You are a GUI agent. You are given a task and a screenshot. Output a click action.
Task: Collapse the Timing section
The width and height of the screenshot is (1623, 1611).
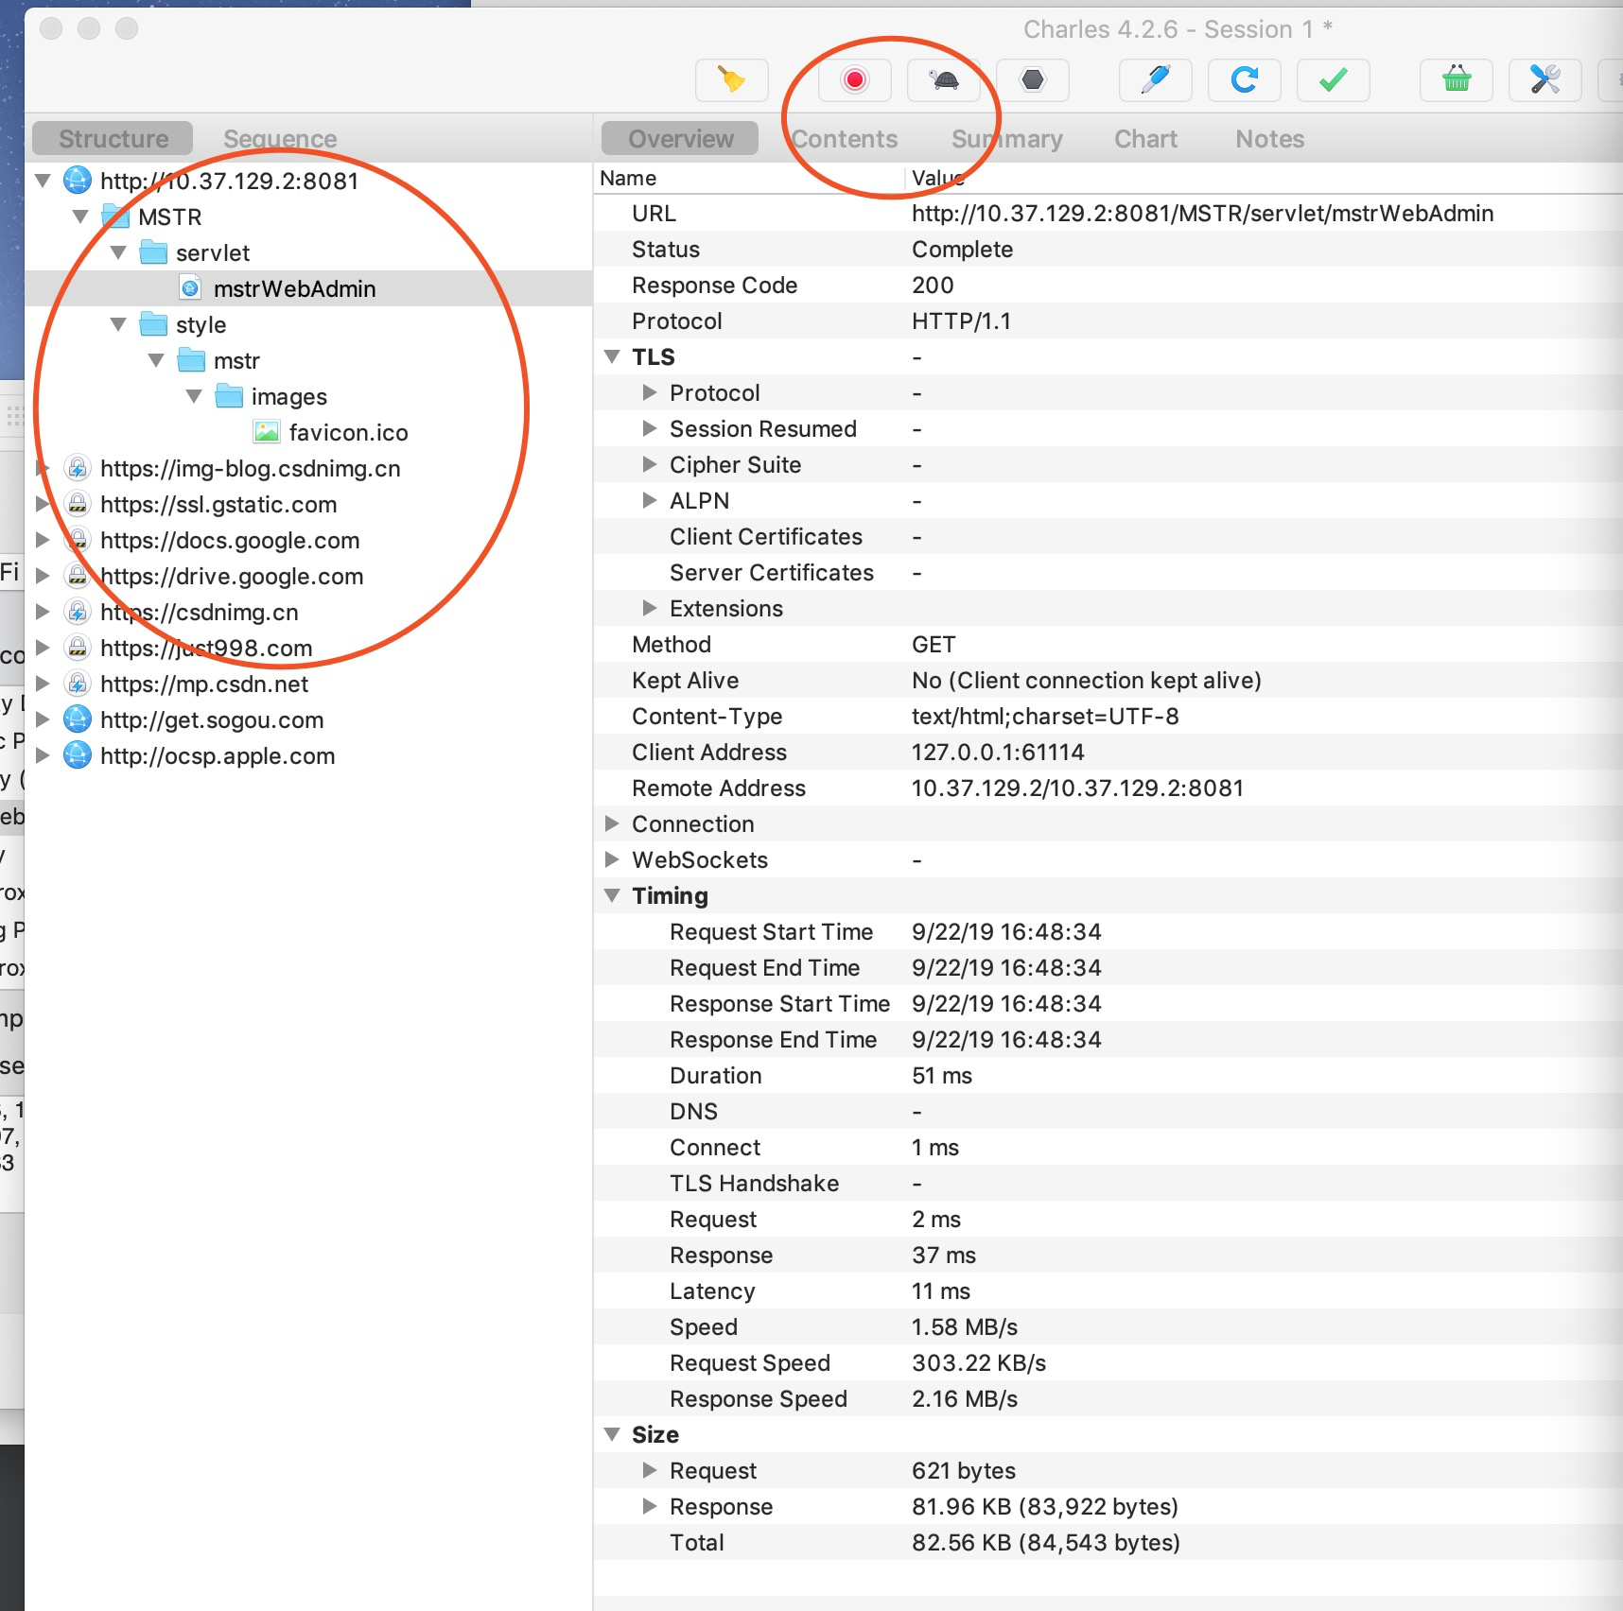(612, 895)
